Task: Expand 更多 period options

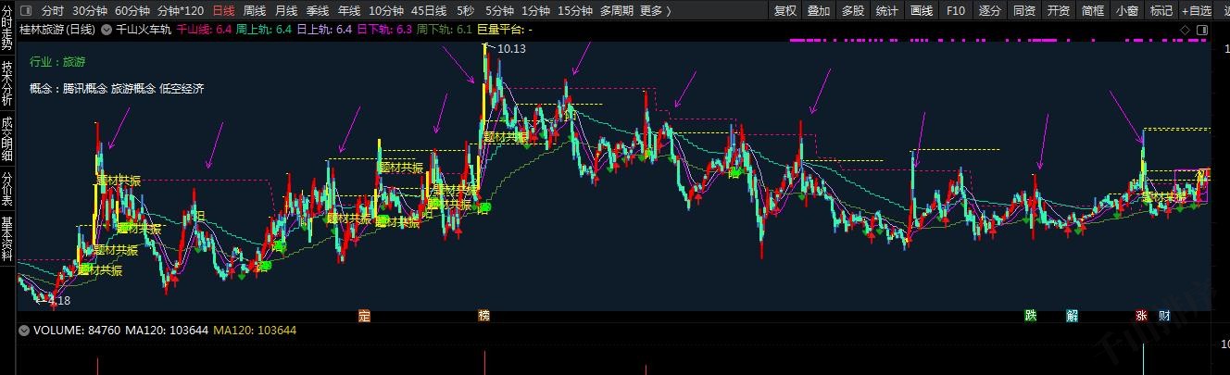Action: pos(654,11)
